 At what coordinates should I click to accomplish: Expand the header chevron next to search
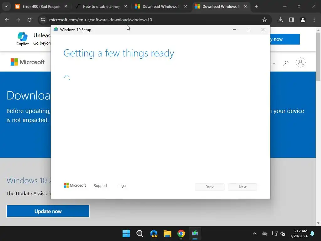(274, 63)
